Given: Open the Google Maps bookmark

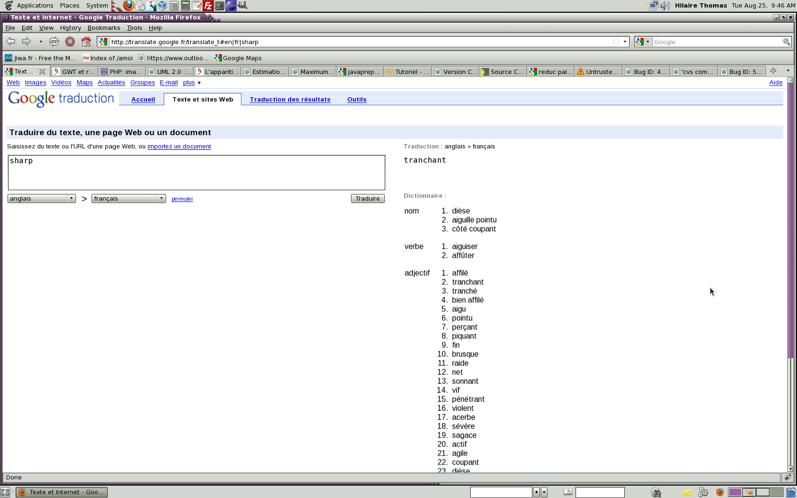Looking at the screenshot, I should tap(238, 58).
